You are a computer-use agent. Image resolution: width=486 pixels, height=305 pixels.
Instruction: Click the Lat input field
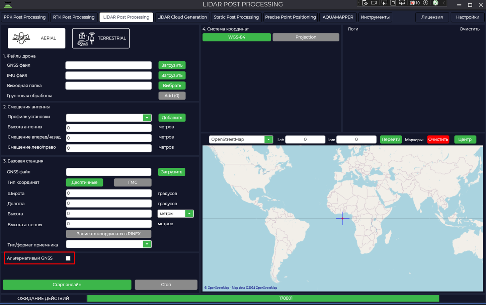(x=305, y=140)
